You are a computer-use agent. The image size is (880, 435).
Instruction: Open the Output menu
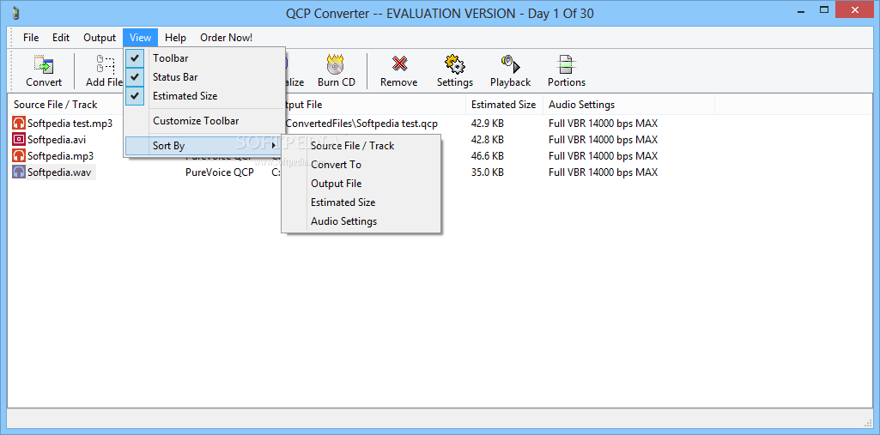pos(100,38)
